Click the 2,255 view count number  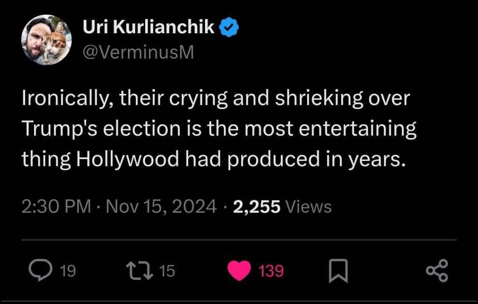pos(256,206)
